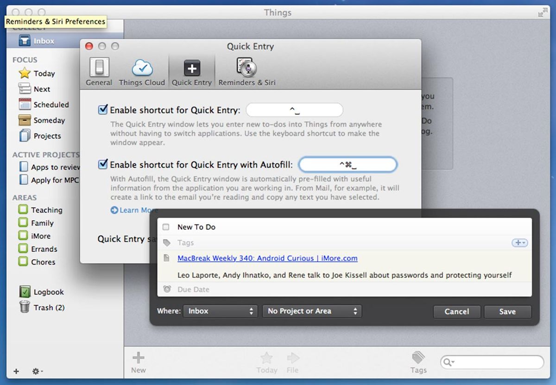Open the Family area

(x=36, y=223)
